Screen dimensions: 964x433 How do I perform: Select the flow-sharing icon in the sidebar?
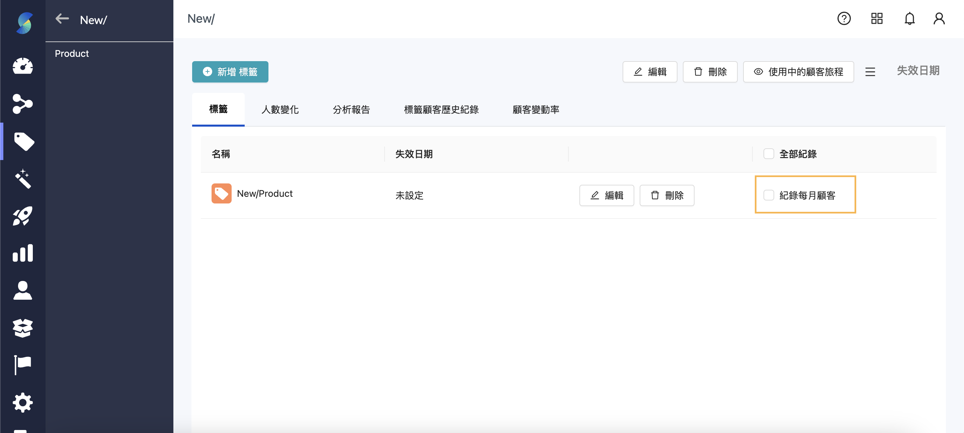point(23,104)
